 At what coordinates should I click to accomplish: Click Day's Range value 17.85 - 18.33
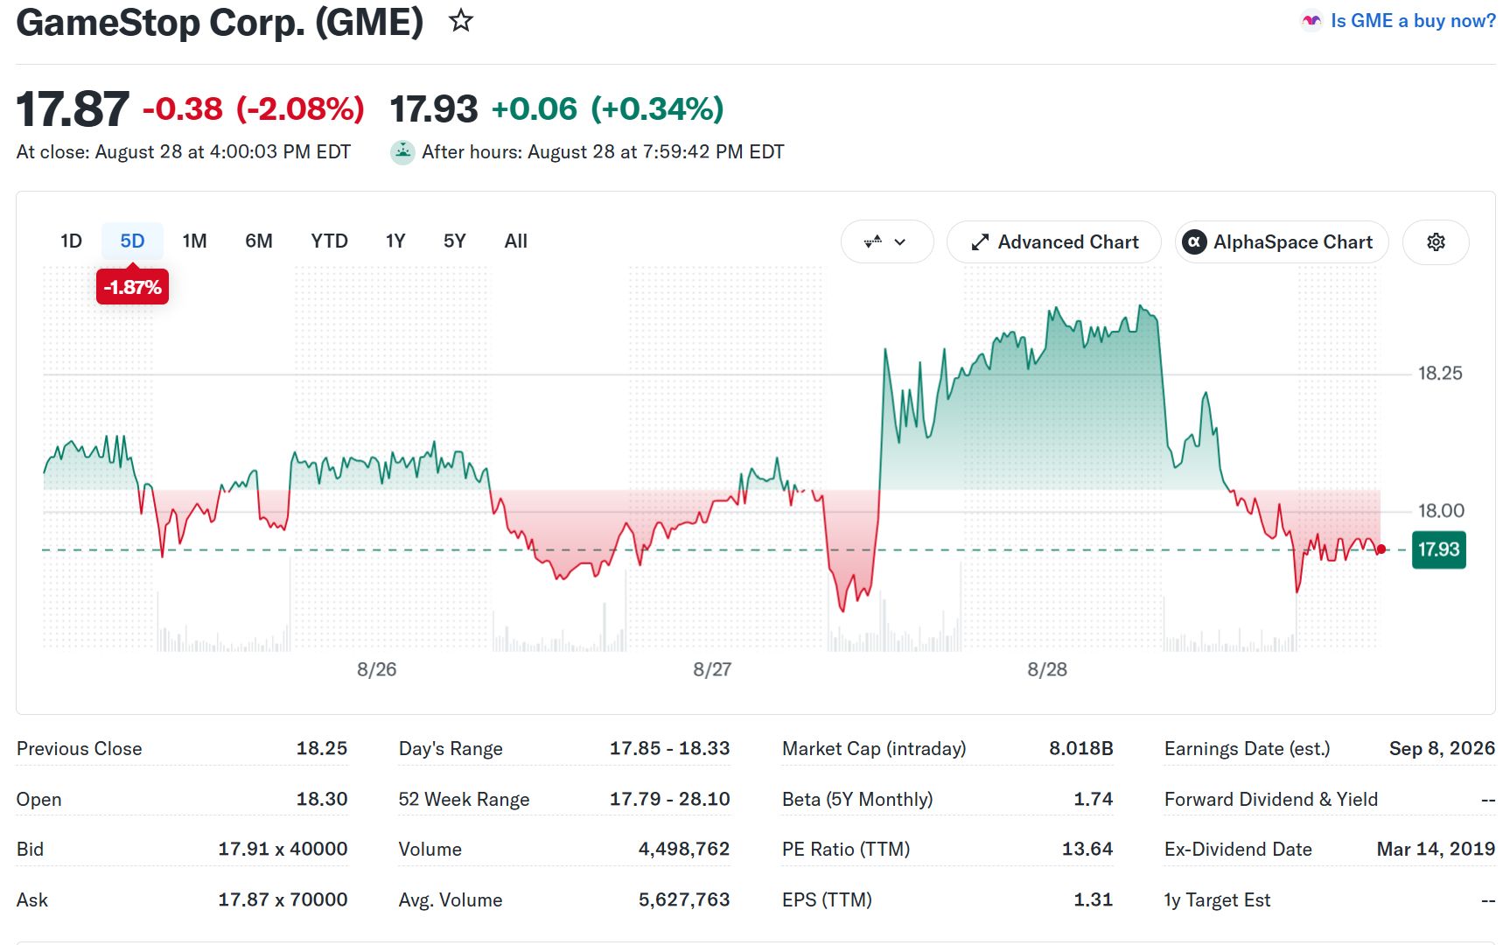click(x=669, y=748)
